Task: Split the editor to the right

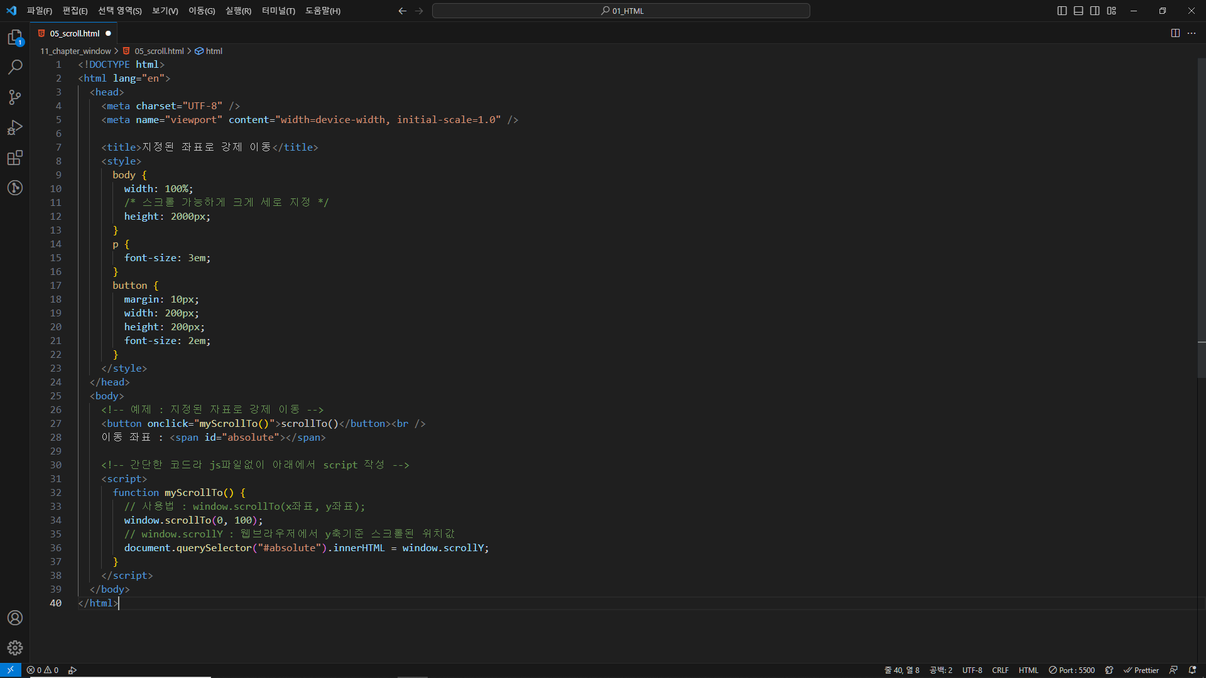Action: (x=1175, y=33)
